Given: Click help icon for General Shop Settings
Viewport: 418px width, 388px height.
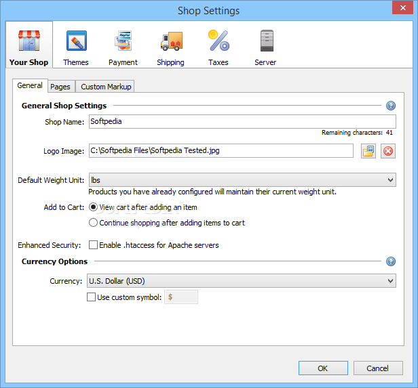Looking at the screenshot, I should [x=391, y=106].
